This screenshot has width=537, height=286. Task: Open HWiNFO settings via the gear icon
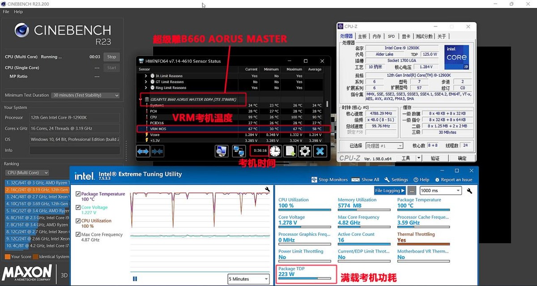[x=306, y=151]
